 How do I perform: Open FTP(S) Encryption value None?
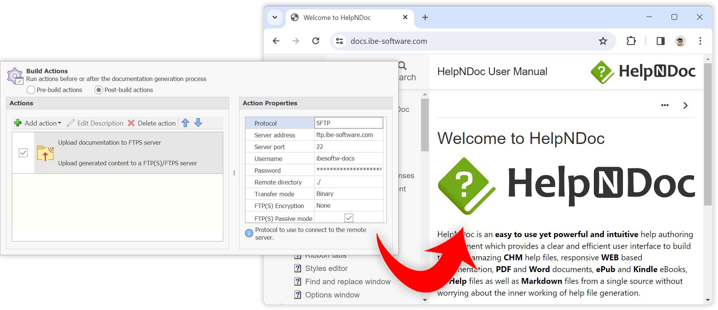(349, 205)
